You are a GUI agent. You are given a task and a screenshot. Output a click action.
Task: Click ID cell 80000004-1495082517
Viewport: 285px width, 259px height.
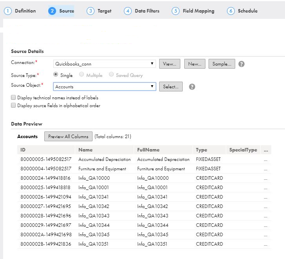46,169
